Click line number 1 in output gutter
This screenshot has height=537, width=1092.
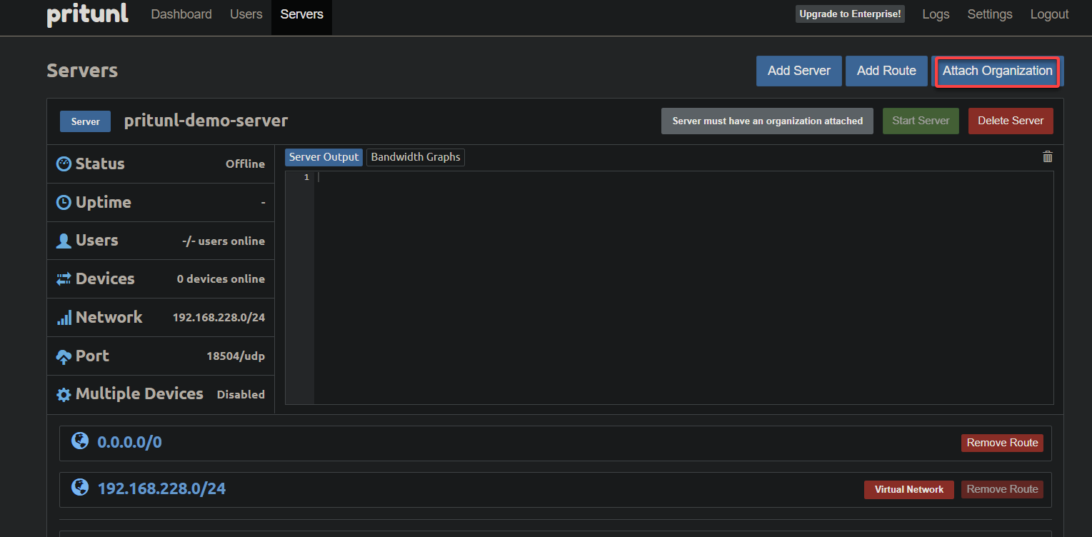(x=306, y=177)
